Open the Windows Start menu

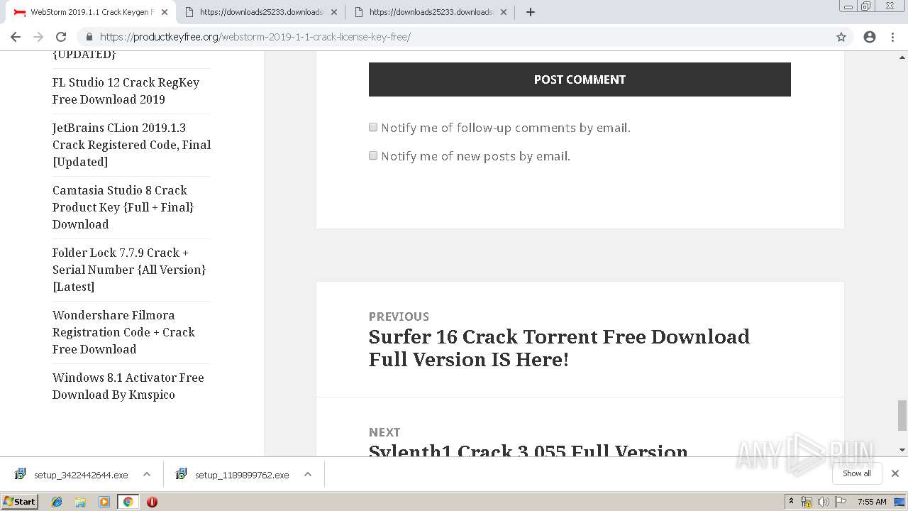pyautogui.click(x=20, y=502)
